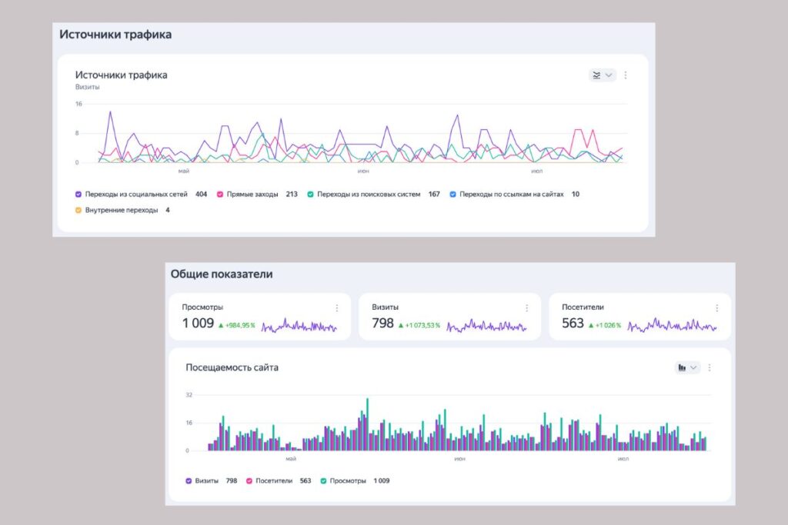Toggle Переходы из поисковых систем checkbox
The height and width of the screenshot is (525, 788).
click(310, 194)
